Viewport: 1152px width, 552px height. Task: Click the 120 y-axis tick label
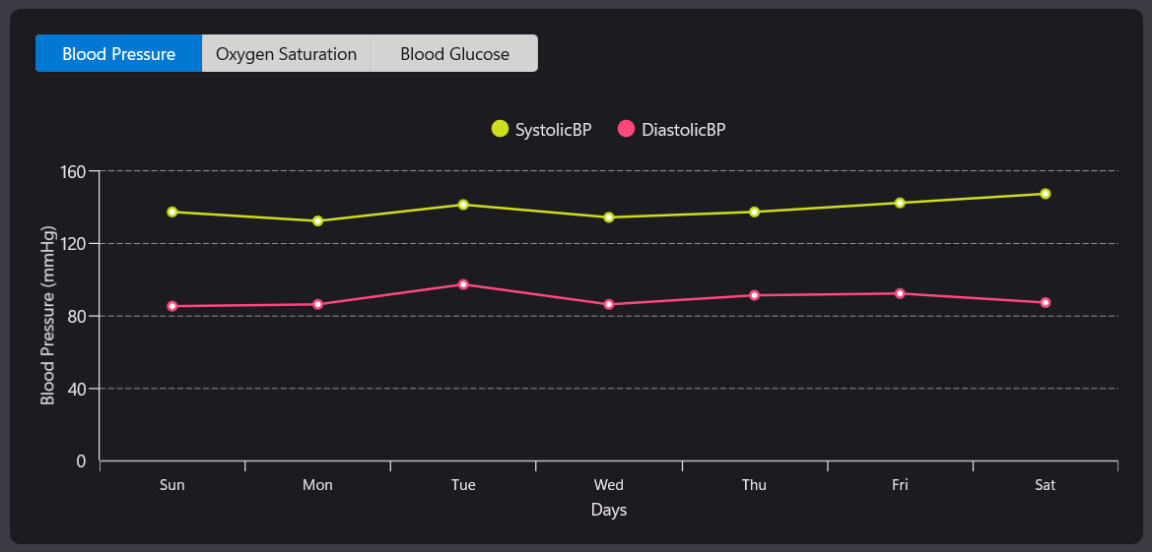tap(75, 243)
